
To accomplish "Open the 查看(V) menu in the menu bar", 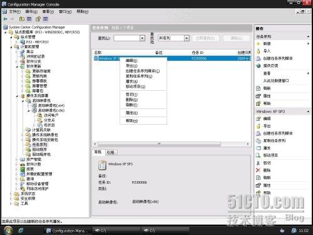I will (48, 12).
